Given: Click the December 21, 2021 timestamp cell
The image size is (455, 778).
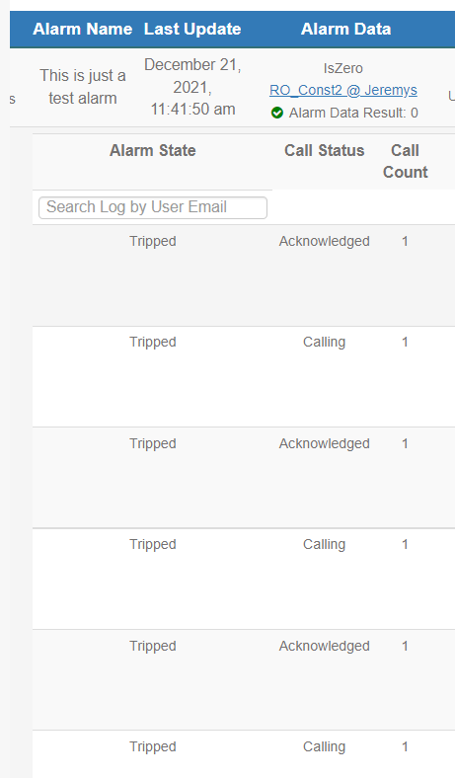Looking at the screenshot, I should tap(192, 87).
